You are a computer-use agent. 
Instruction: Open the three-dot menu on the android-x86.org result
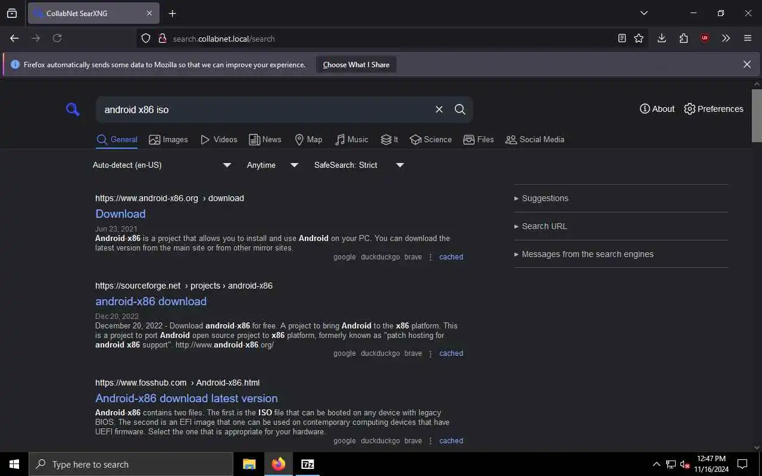430,257
